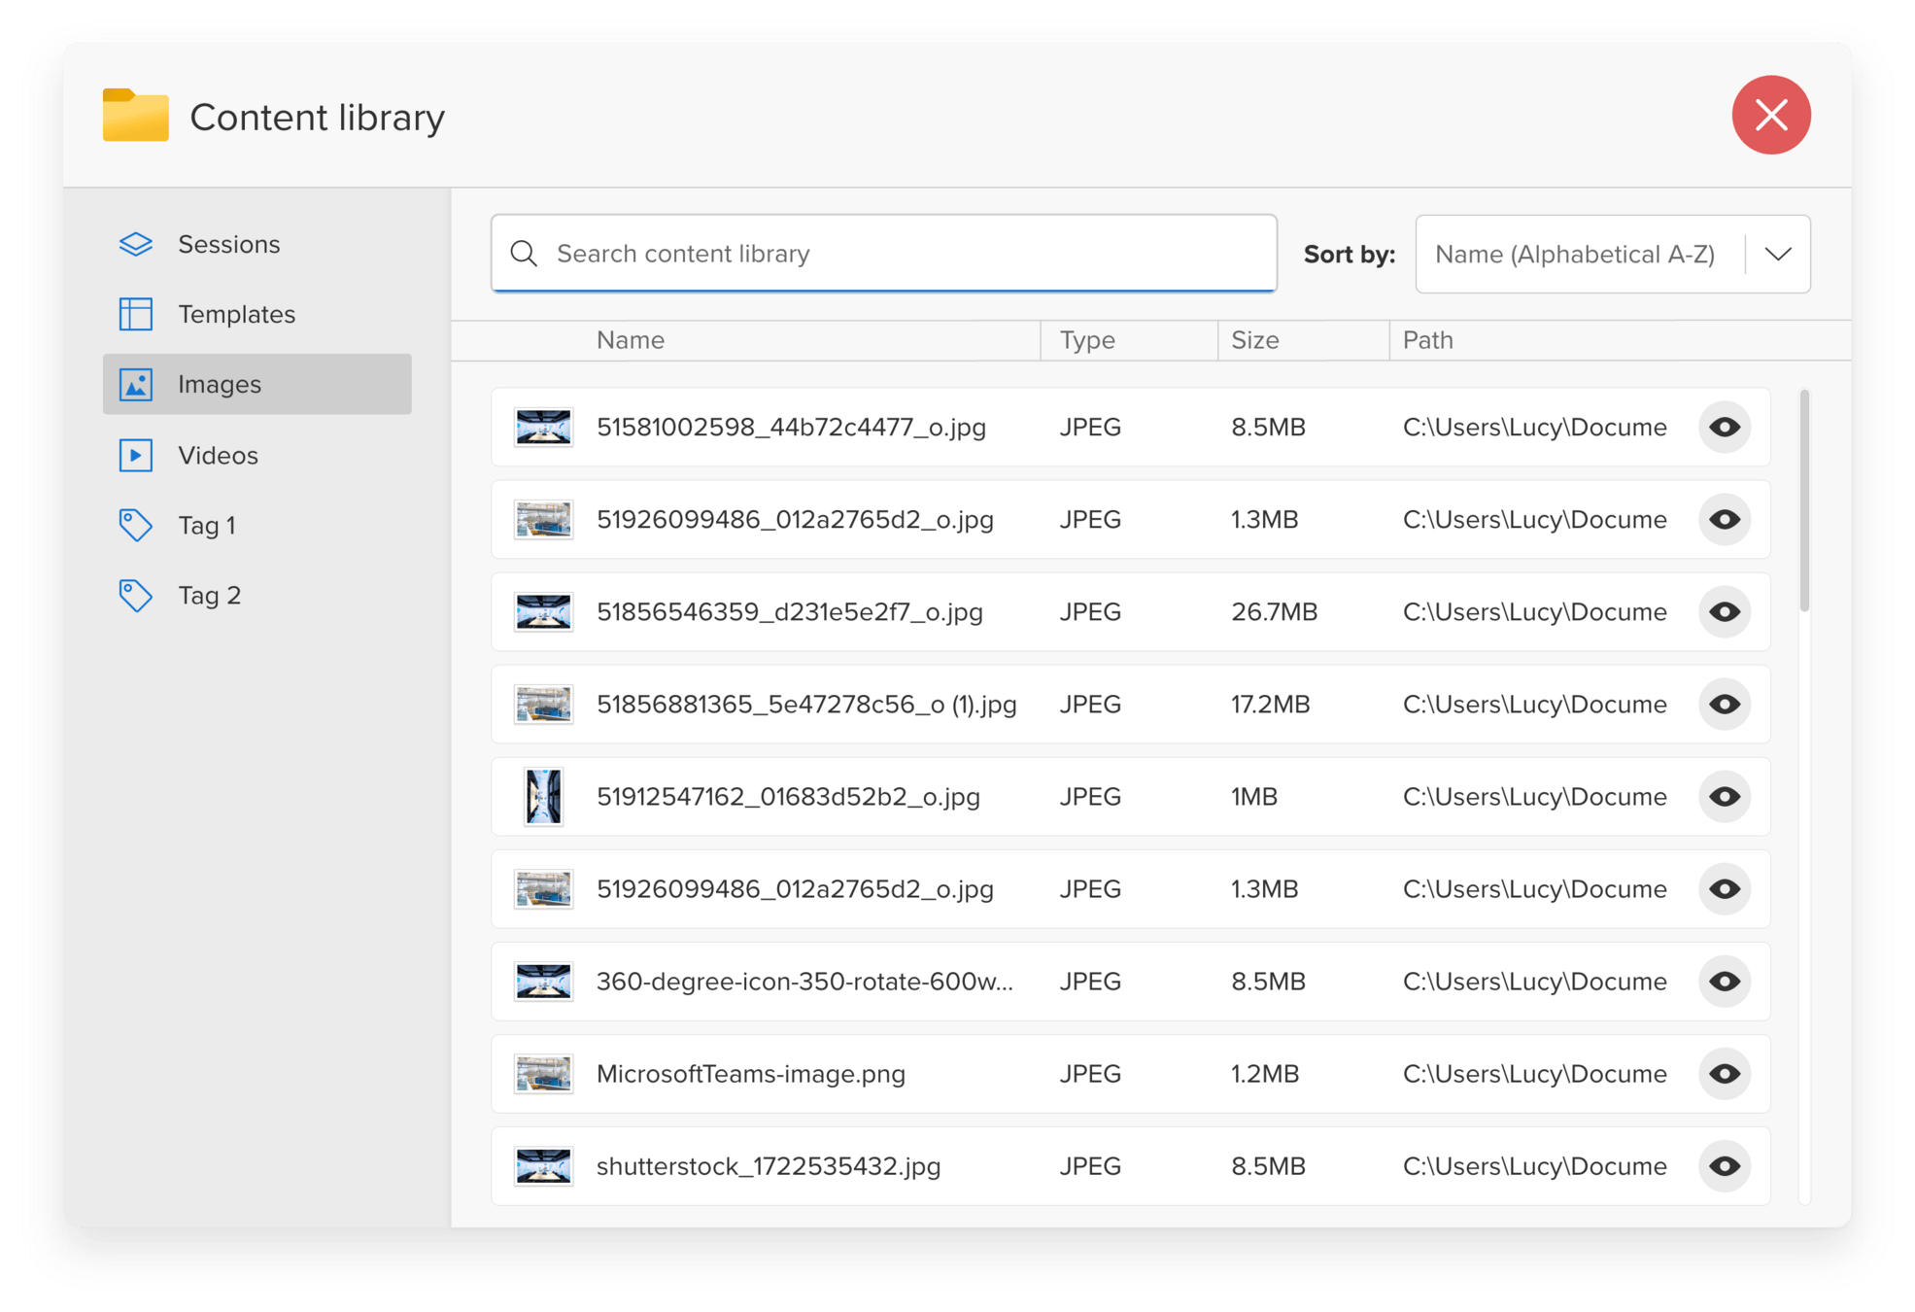
Task: Select the 360-degree-icon-350-rotate-600w file name
Action: click(x=804, y=982)
